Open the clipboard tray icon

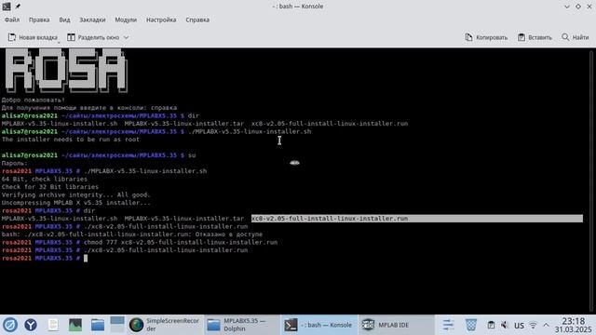tap(491, 325)
